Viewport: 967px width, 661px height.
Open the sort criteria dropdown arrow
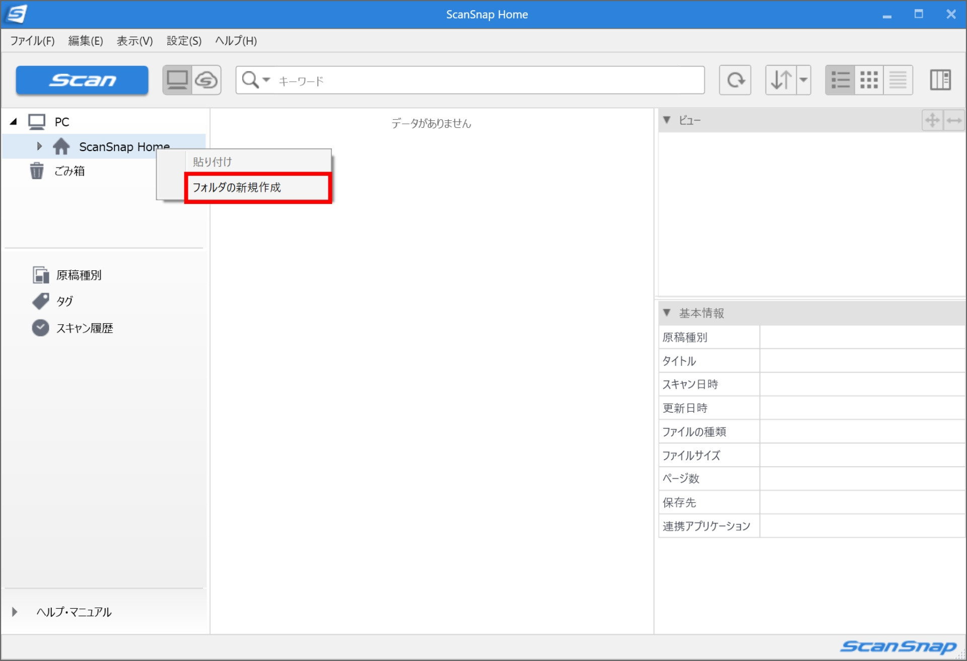click(804, 80)
